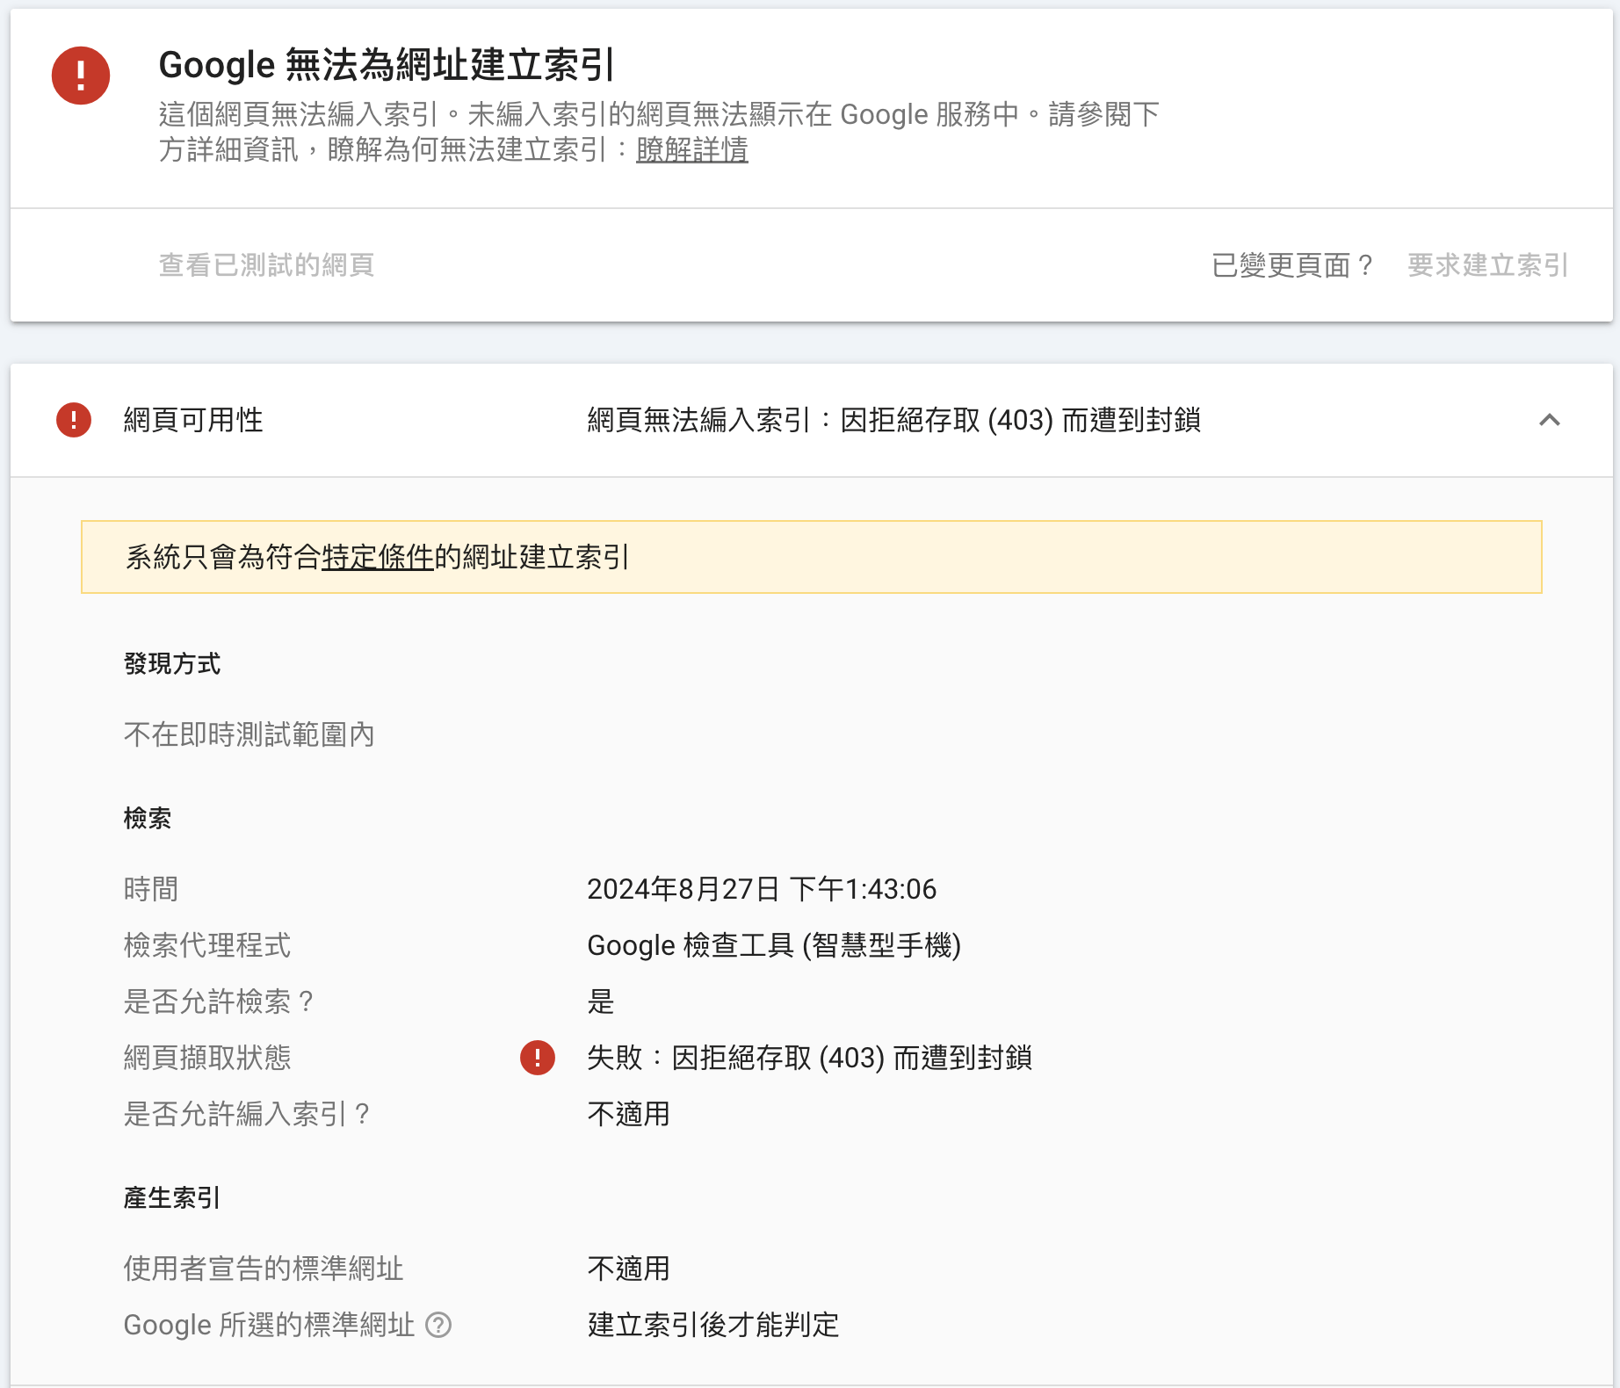Open the 特定條件 link in yellow notice
The image size is (1620, 1388).
[378, 557]
